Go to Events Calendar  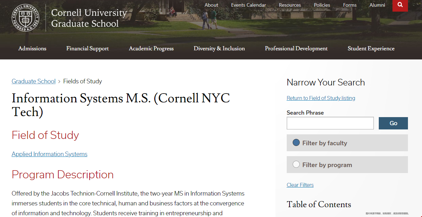(248, 5)
